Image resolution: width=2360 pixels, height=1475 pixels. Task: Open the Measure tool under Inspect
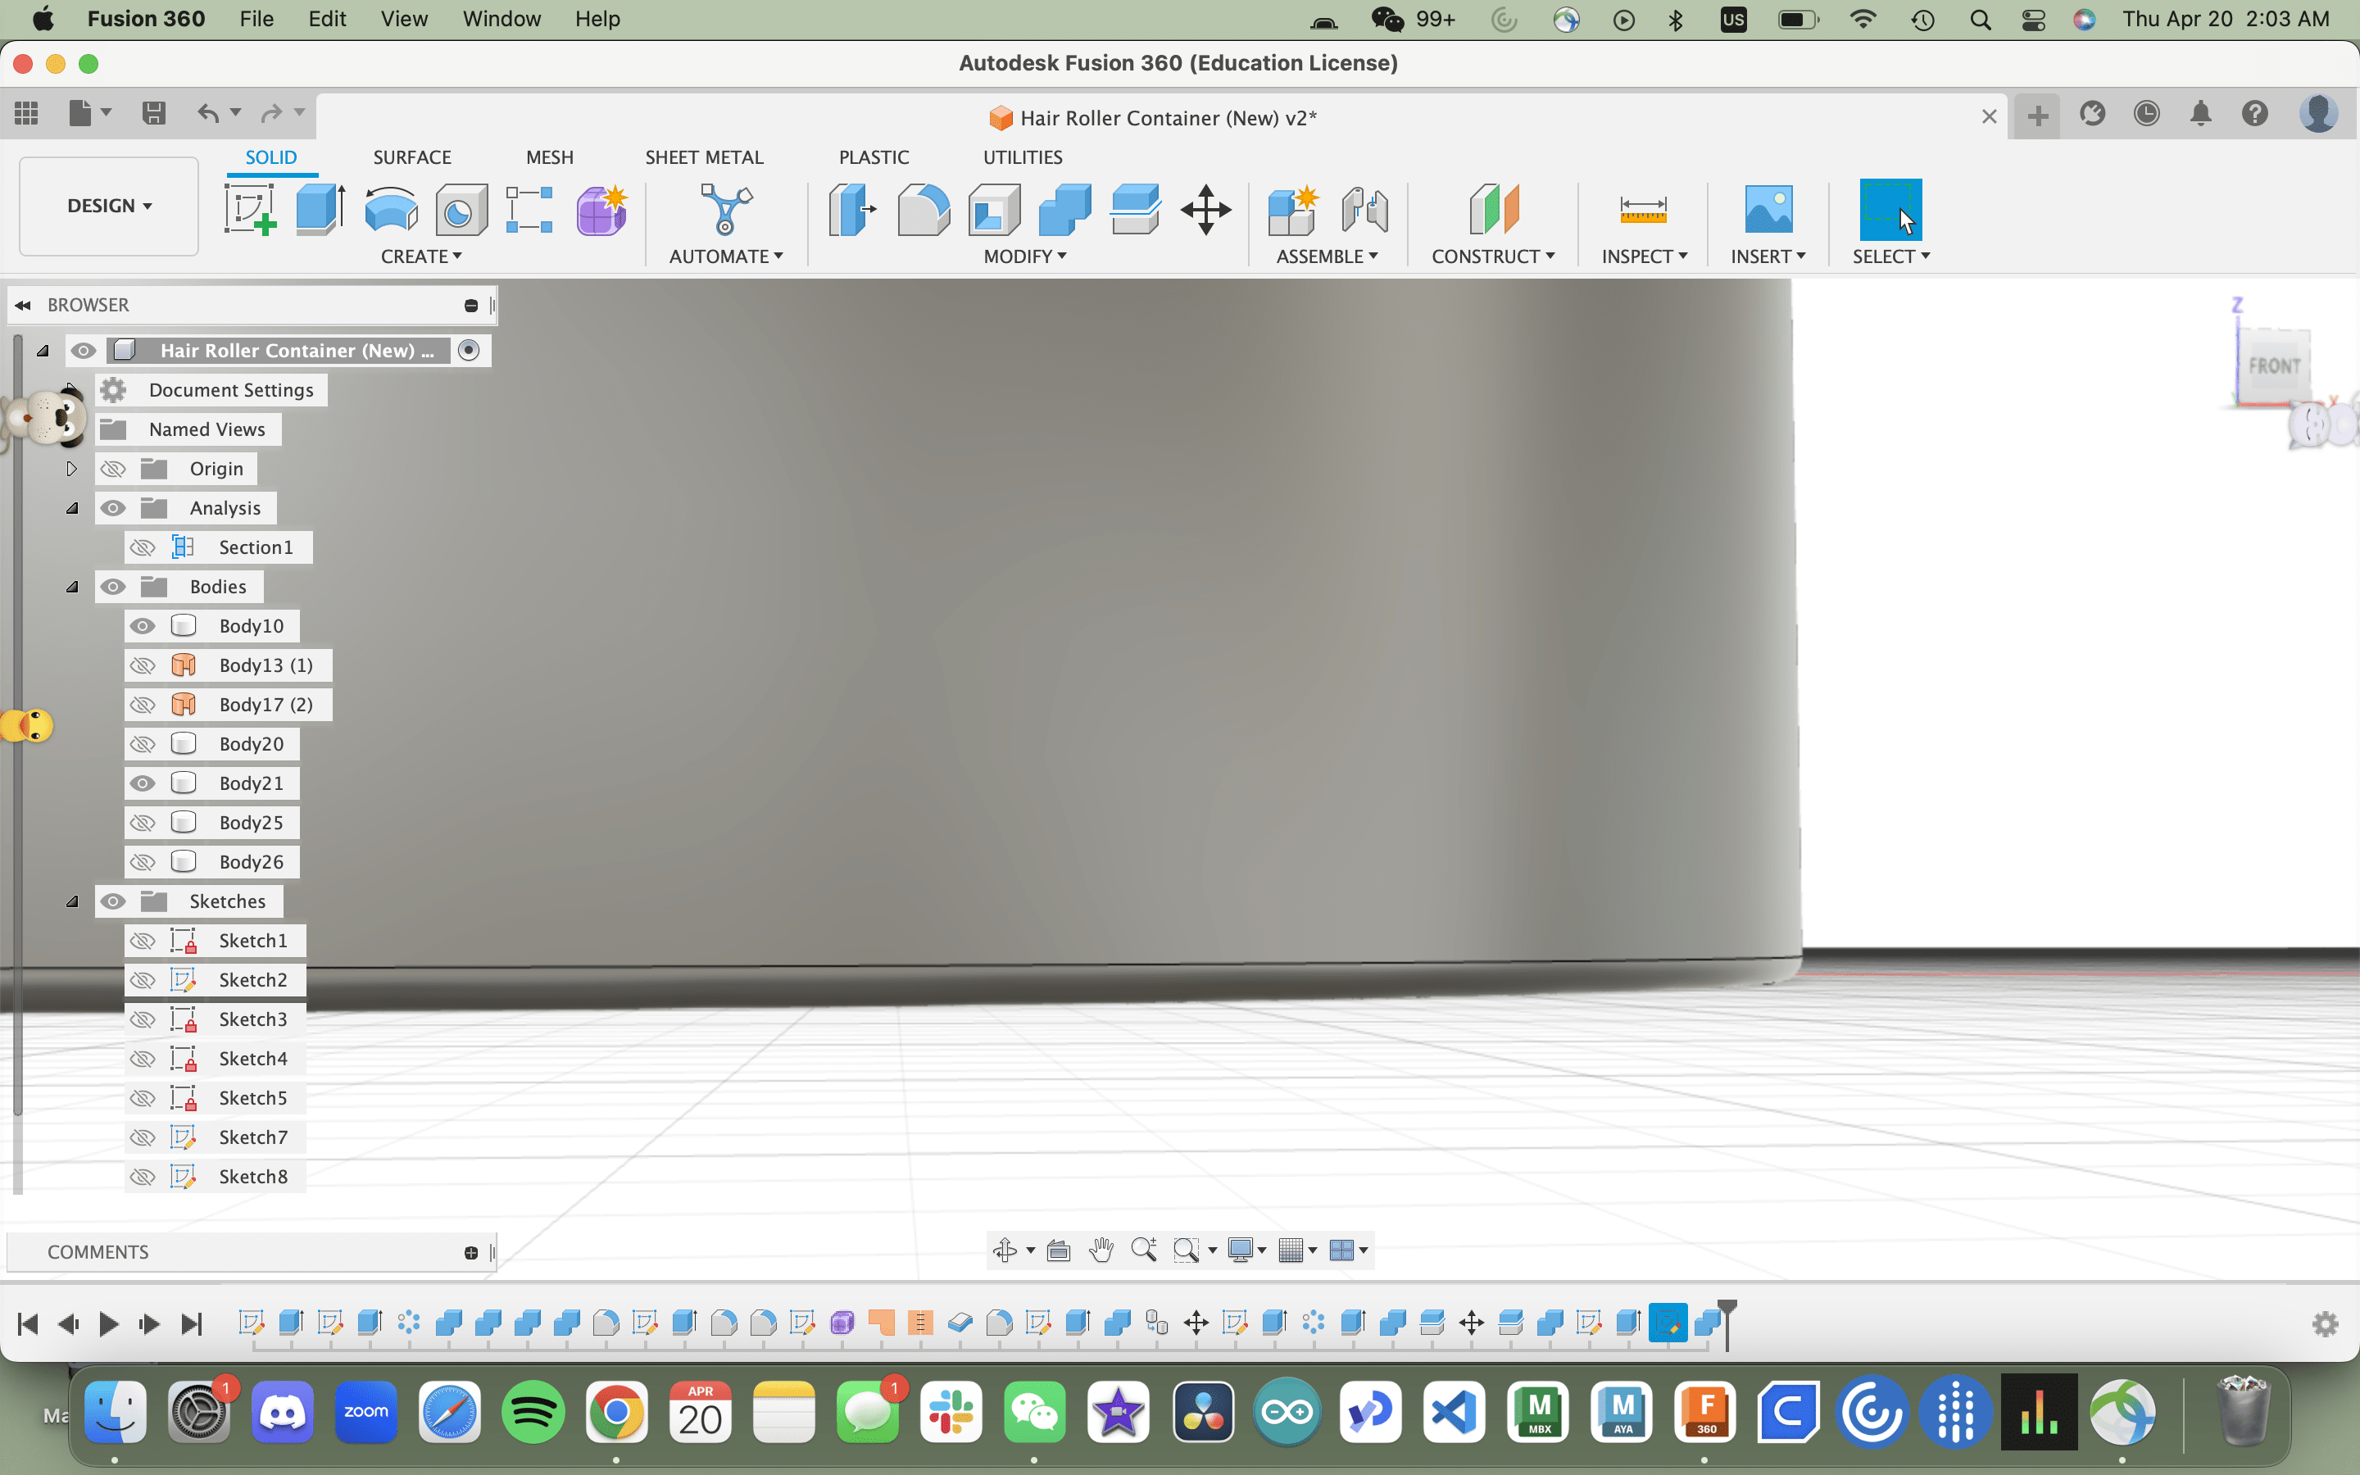1642,209
